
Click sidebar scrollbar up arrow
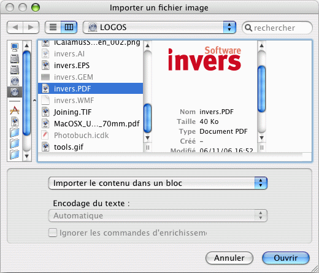pyautogui.click(x=26, y=45)
